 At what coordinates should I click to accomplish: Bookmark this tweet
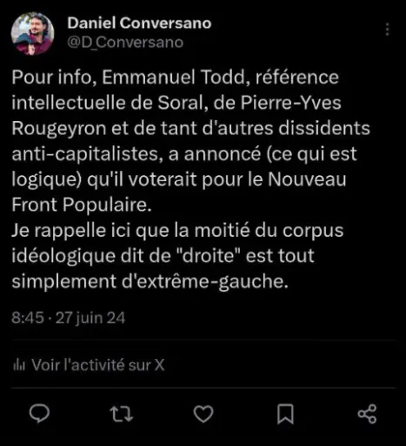(285, 414)
